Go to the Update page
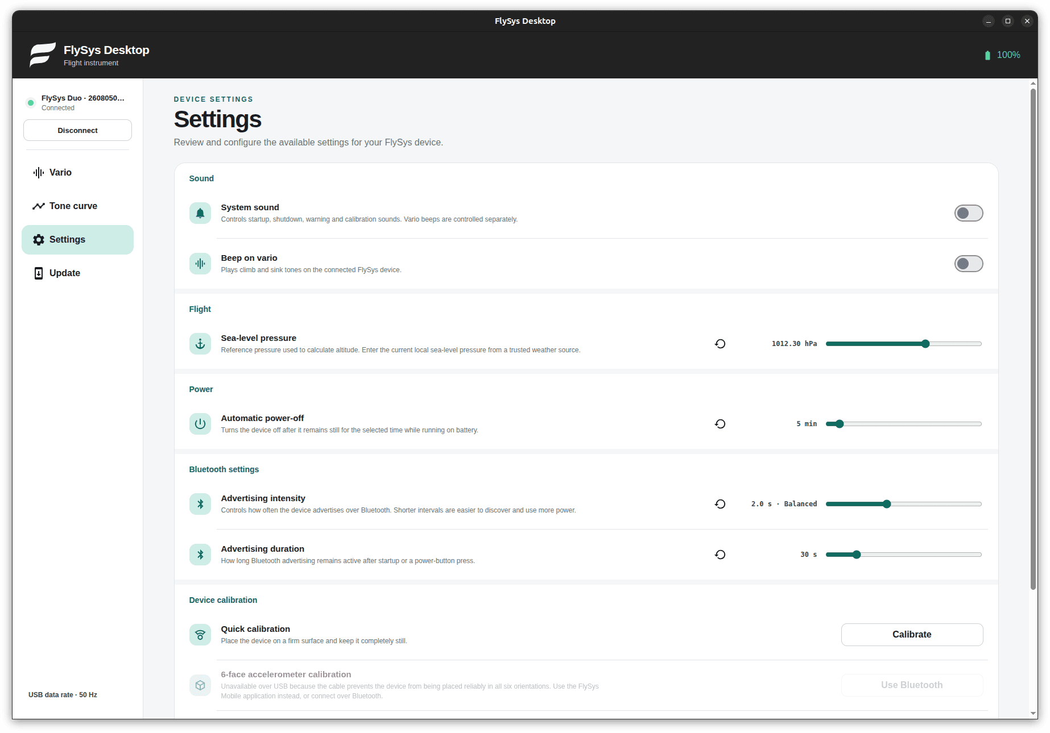The image size is (1050, 733). [x=77, y=273]
